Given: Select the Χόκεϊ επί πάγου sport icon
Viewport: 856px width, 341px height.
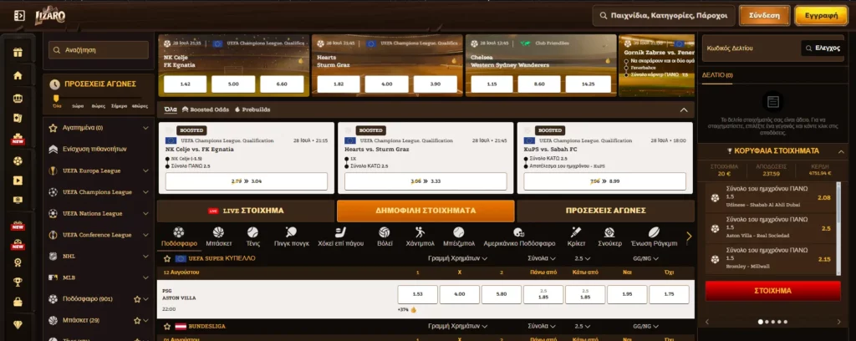Looking at the screenshot, I should [341, 237].
